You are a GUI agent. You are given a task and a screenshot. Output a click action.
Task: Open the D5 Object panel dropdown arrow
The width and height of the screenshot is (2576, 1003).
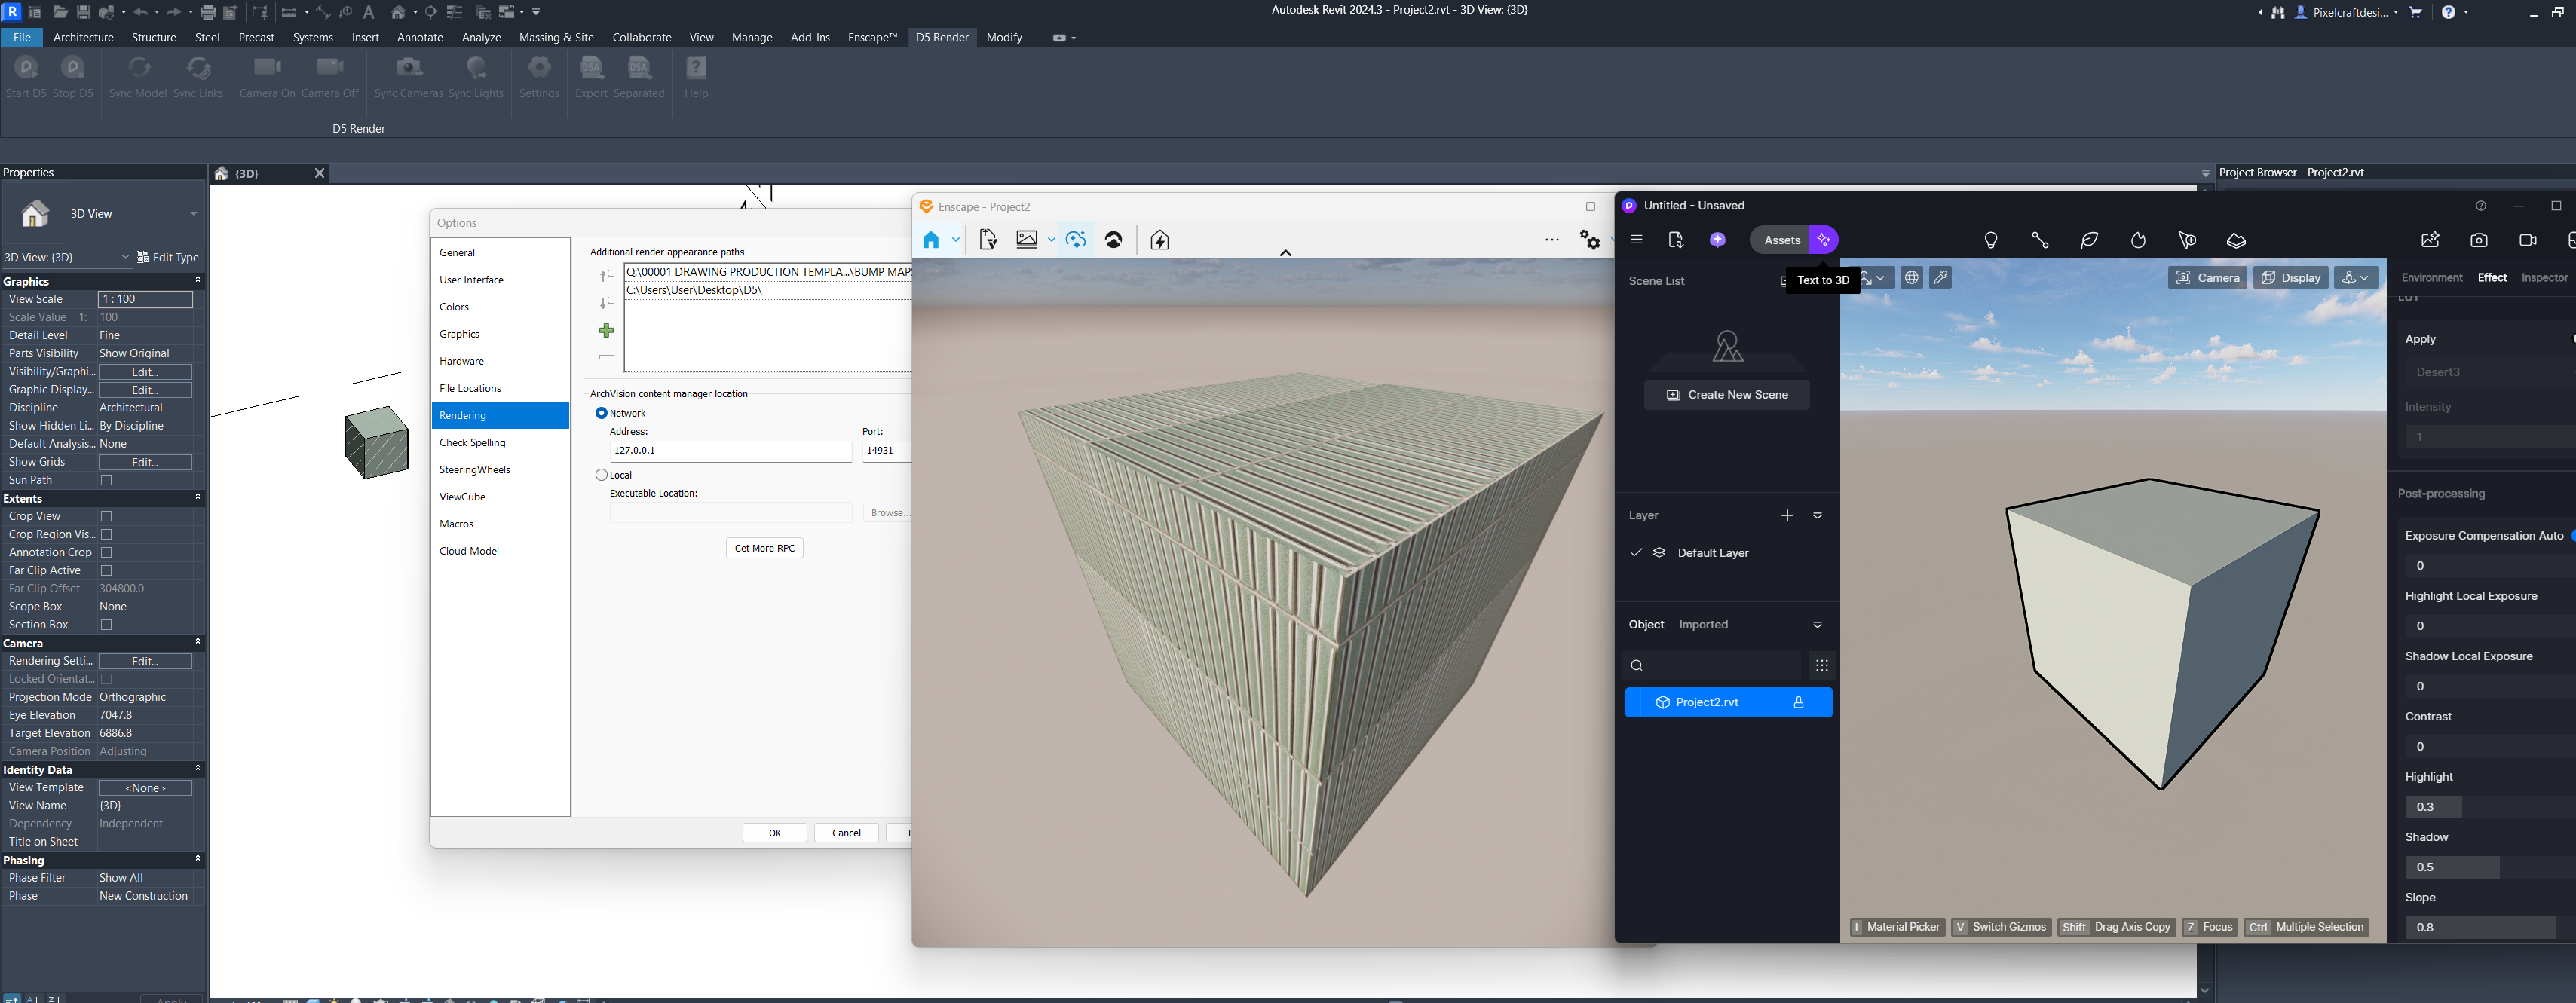(x=1817, y=624)
